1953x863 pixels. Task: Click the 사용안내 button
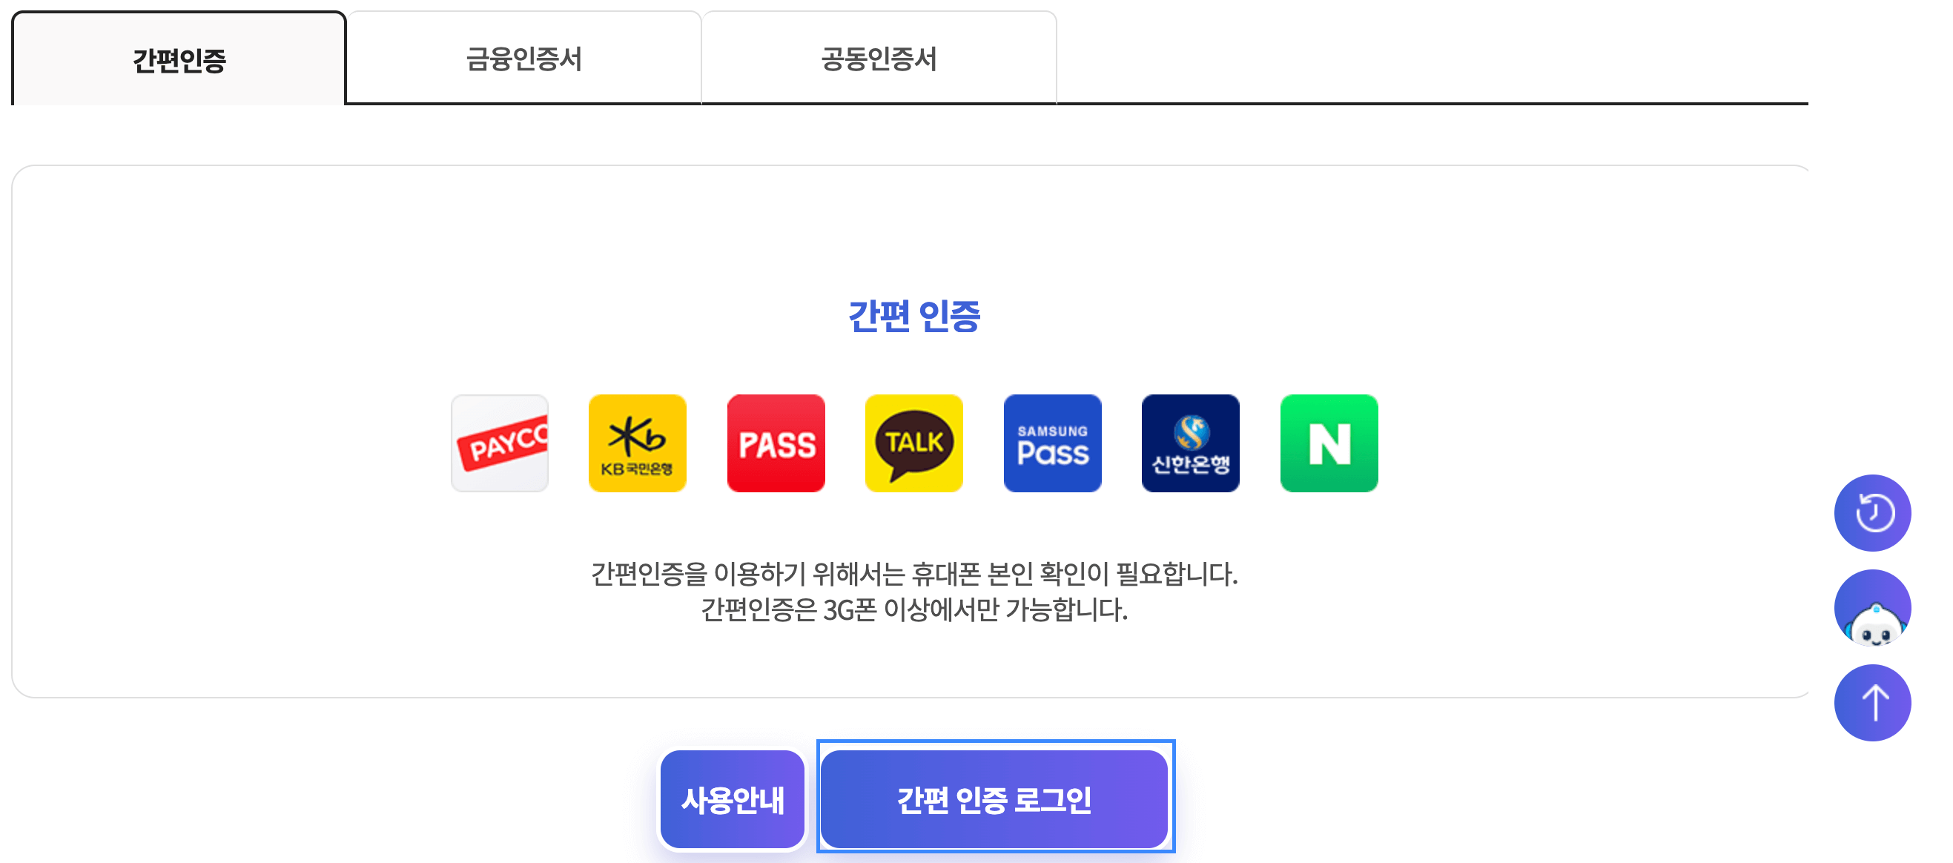click(733, 799)
